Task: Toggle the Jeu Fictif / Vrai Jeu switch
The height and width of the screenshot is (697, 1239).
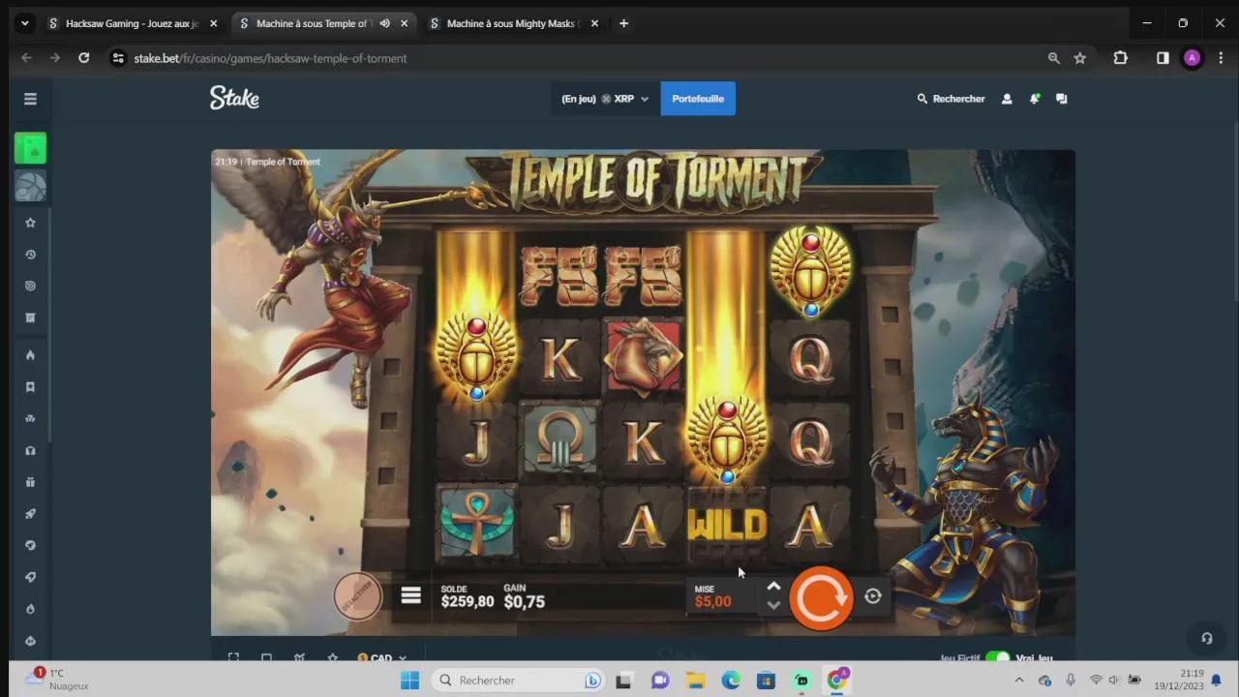Action: [997, 657]
